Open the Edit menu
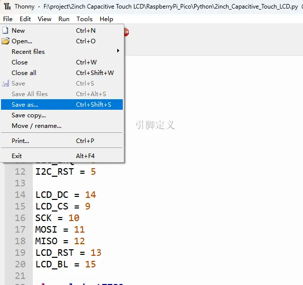 [x=25, y=19]
